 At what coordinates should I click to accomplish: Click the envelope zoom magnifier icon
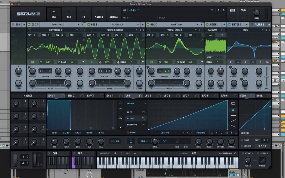120,118
